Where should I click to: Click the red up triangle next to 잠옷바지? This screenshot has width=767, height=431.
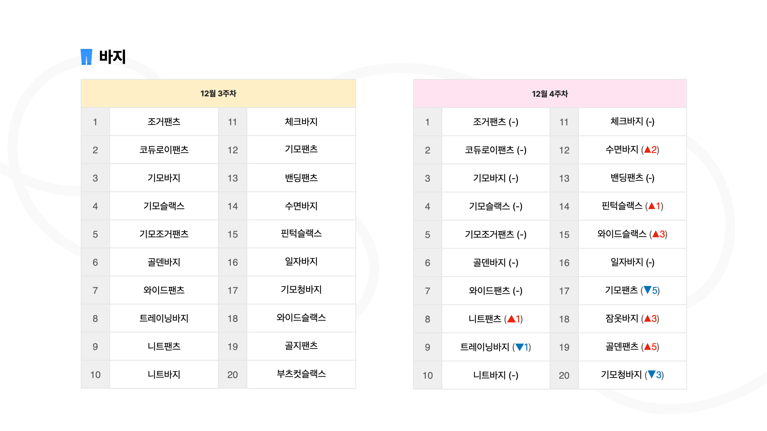[x=648, y=318]
